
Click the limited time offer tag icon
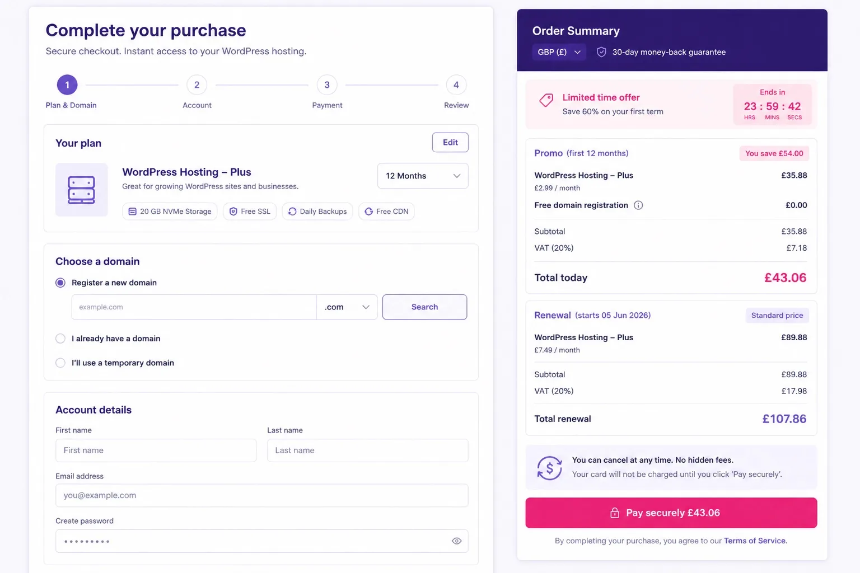[546, 100]
